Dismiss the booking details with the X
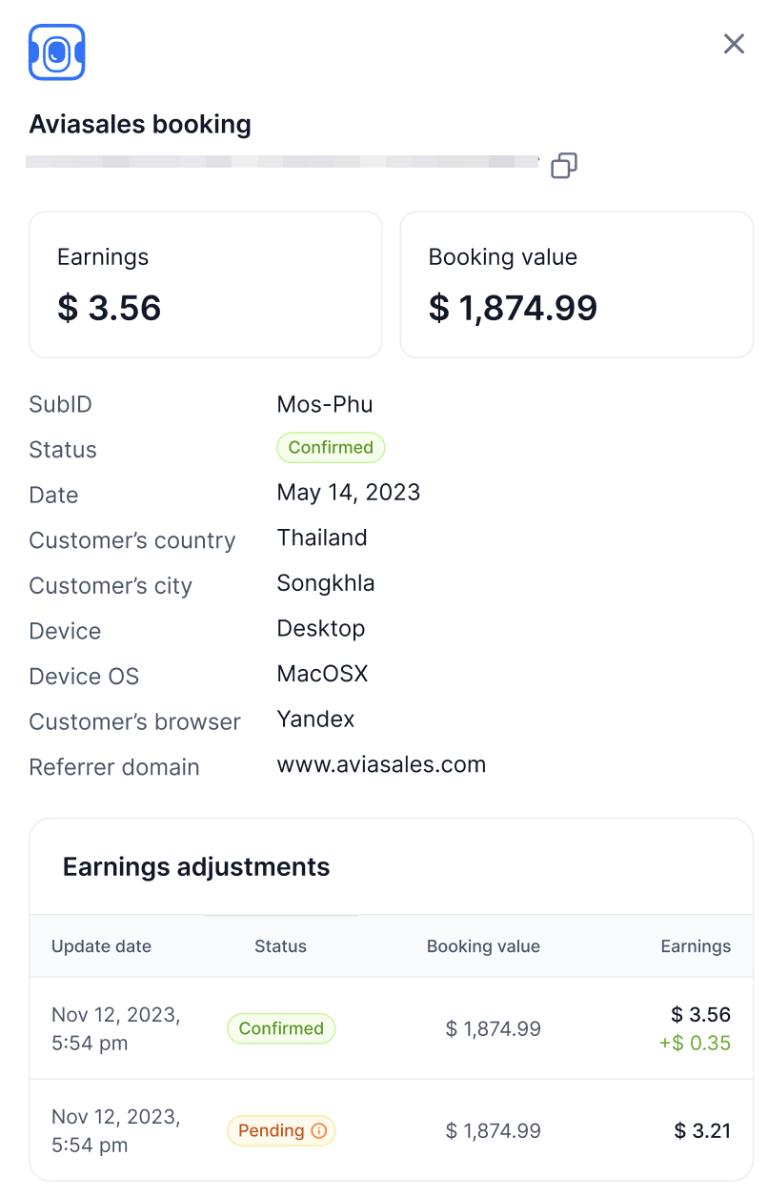This screenshot has width=768, height=1197. click(733, 44)
